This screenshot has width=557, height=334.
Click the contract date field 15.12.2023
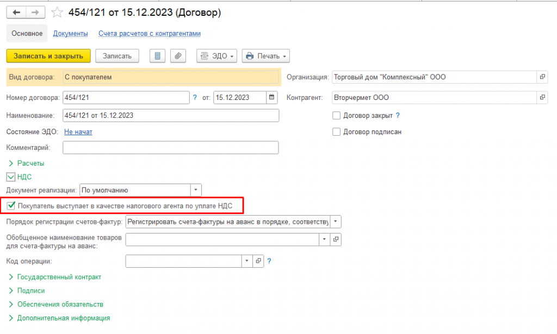coord(240,98)
